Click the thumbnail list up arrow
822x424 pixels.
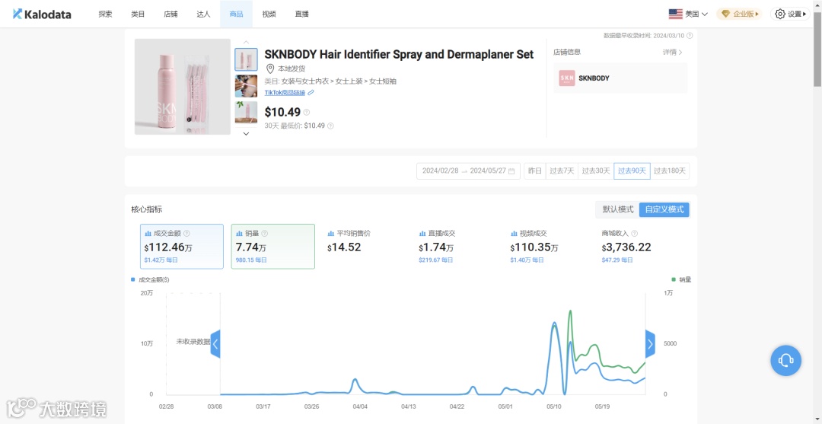pyautogui.click(x=246, y=42)
